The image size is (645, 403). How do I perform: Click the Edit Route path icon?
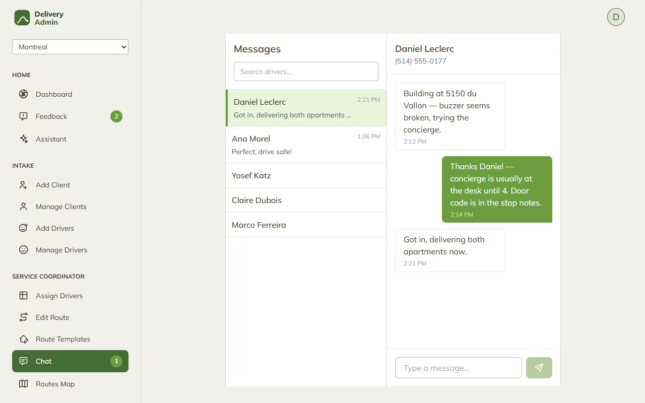pyautogui.click(x=23, y=317)
